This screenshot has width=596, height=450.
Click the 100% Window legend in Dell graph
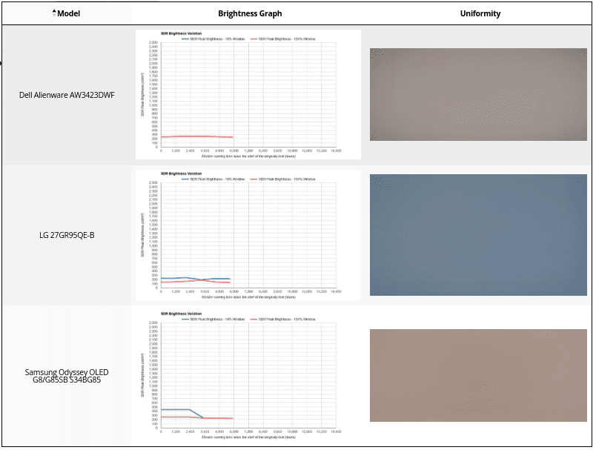coord(282,39)
